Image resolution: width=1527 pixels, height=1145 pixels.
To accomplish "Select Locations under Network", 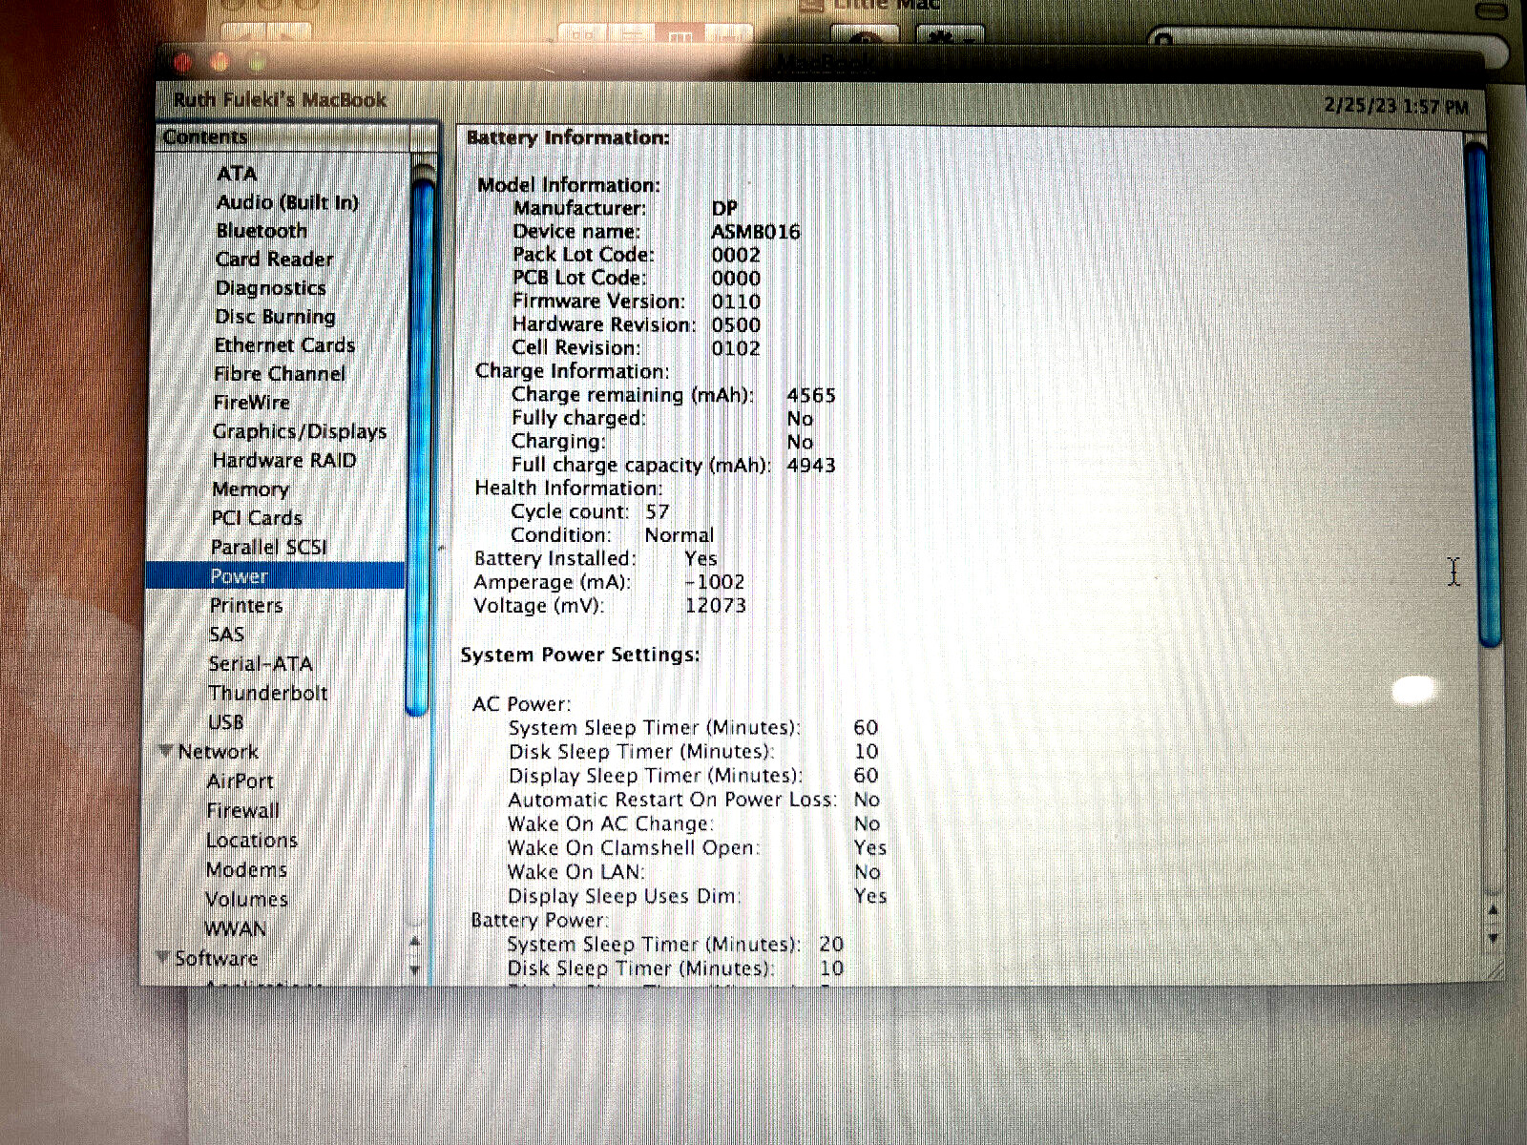I will point(252,841).
